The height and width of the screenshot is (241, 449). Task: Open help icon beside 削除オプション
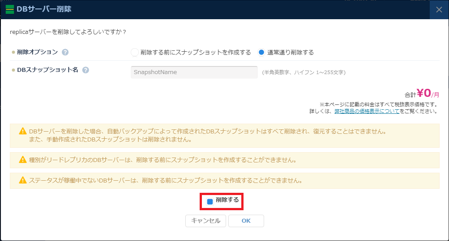click(65, 52)
